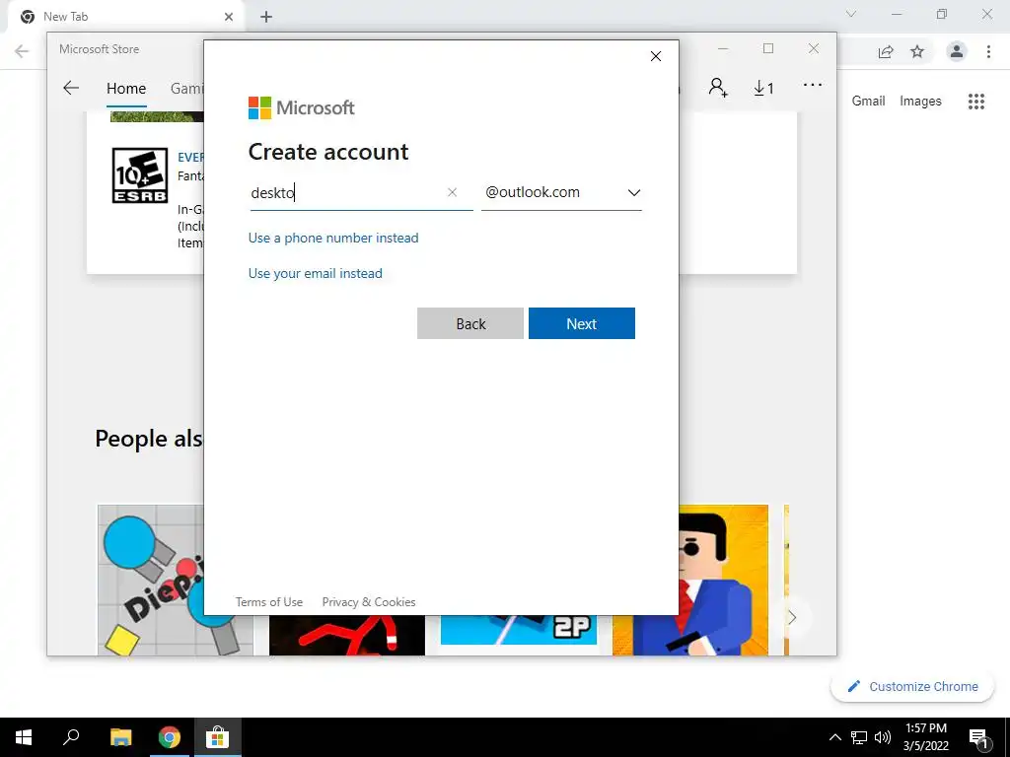Image resolution: width=1010 pixels, height=757 pixels.
Task: Minimize the Microsoft Store window
Action: [x=723, y=49]
